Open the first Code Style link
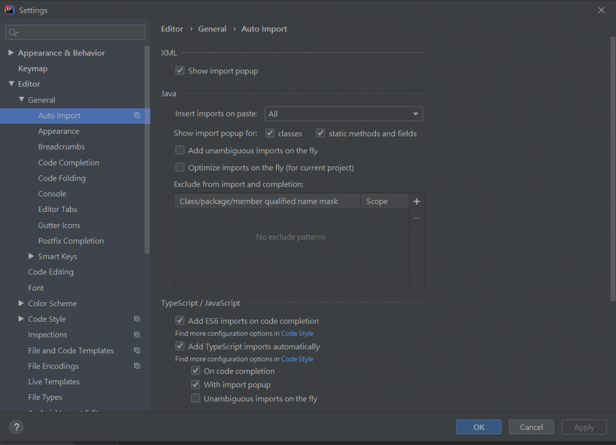Viewport: 616px width, 445px height. tap(297, 334)
